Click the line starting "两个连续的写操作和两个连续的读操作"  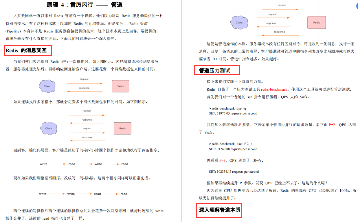point(89,211)
